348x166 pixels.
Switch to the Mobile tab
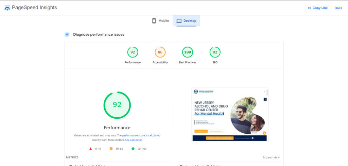160,21
